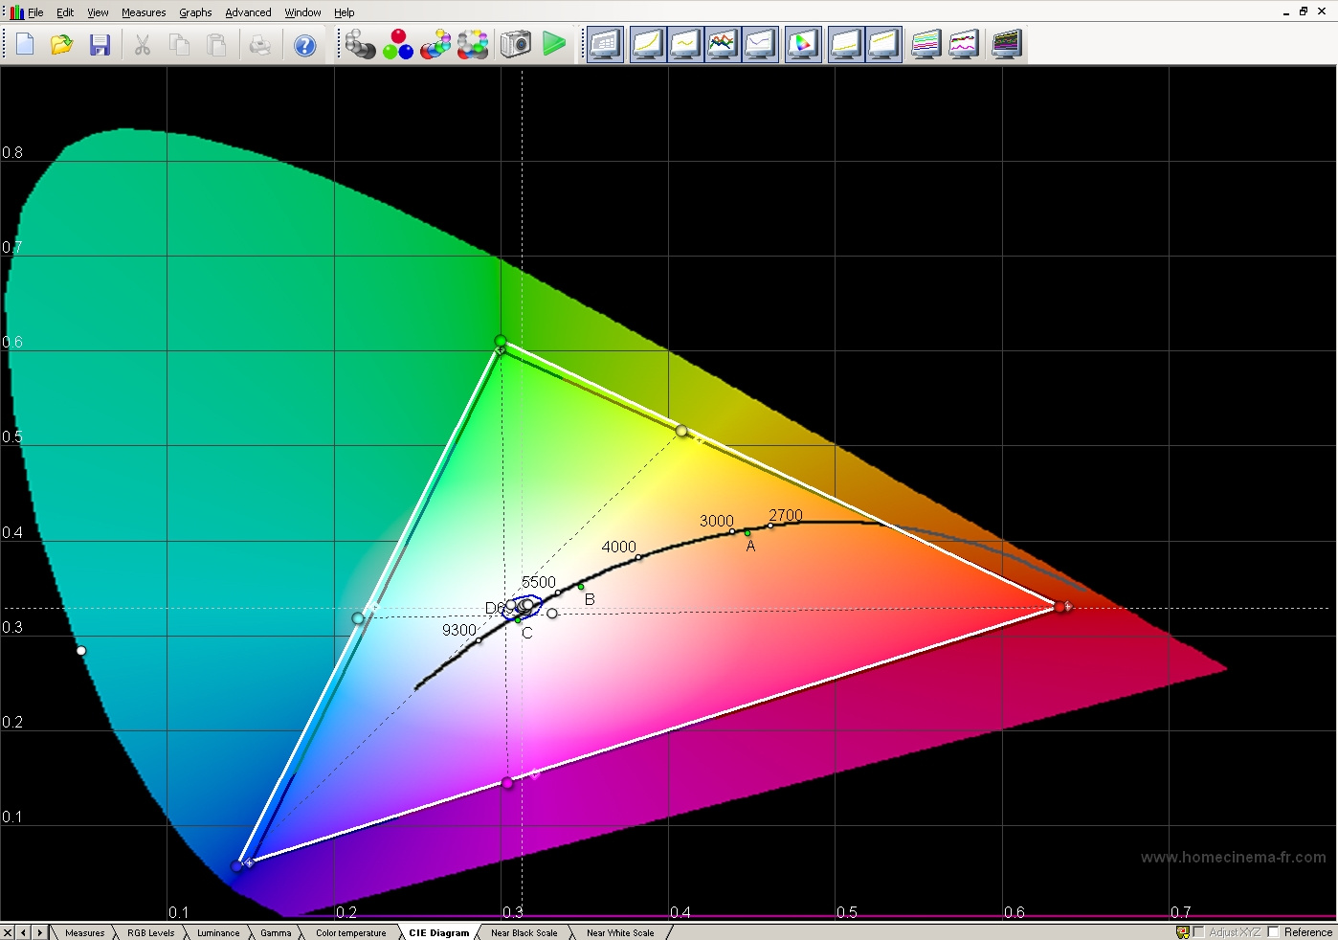1338x940 pixels.
Task: Click the 4000 label on the blackbody curve
Action: click(618, 547)
